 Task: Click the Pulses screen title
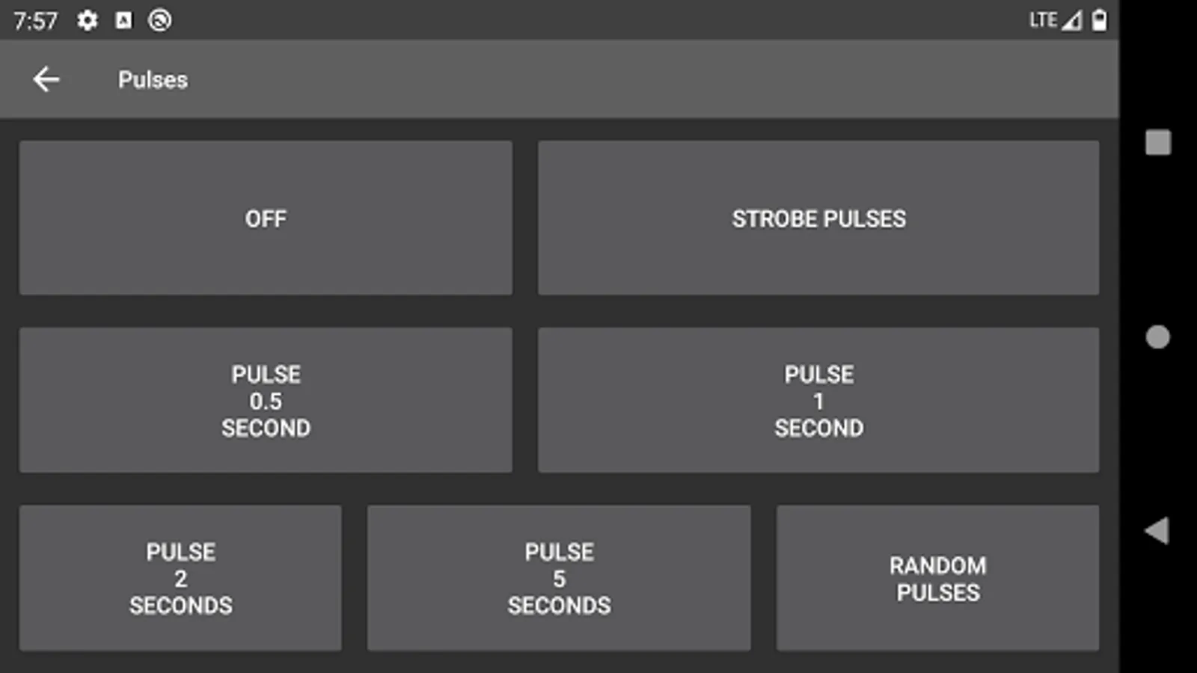153,79
